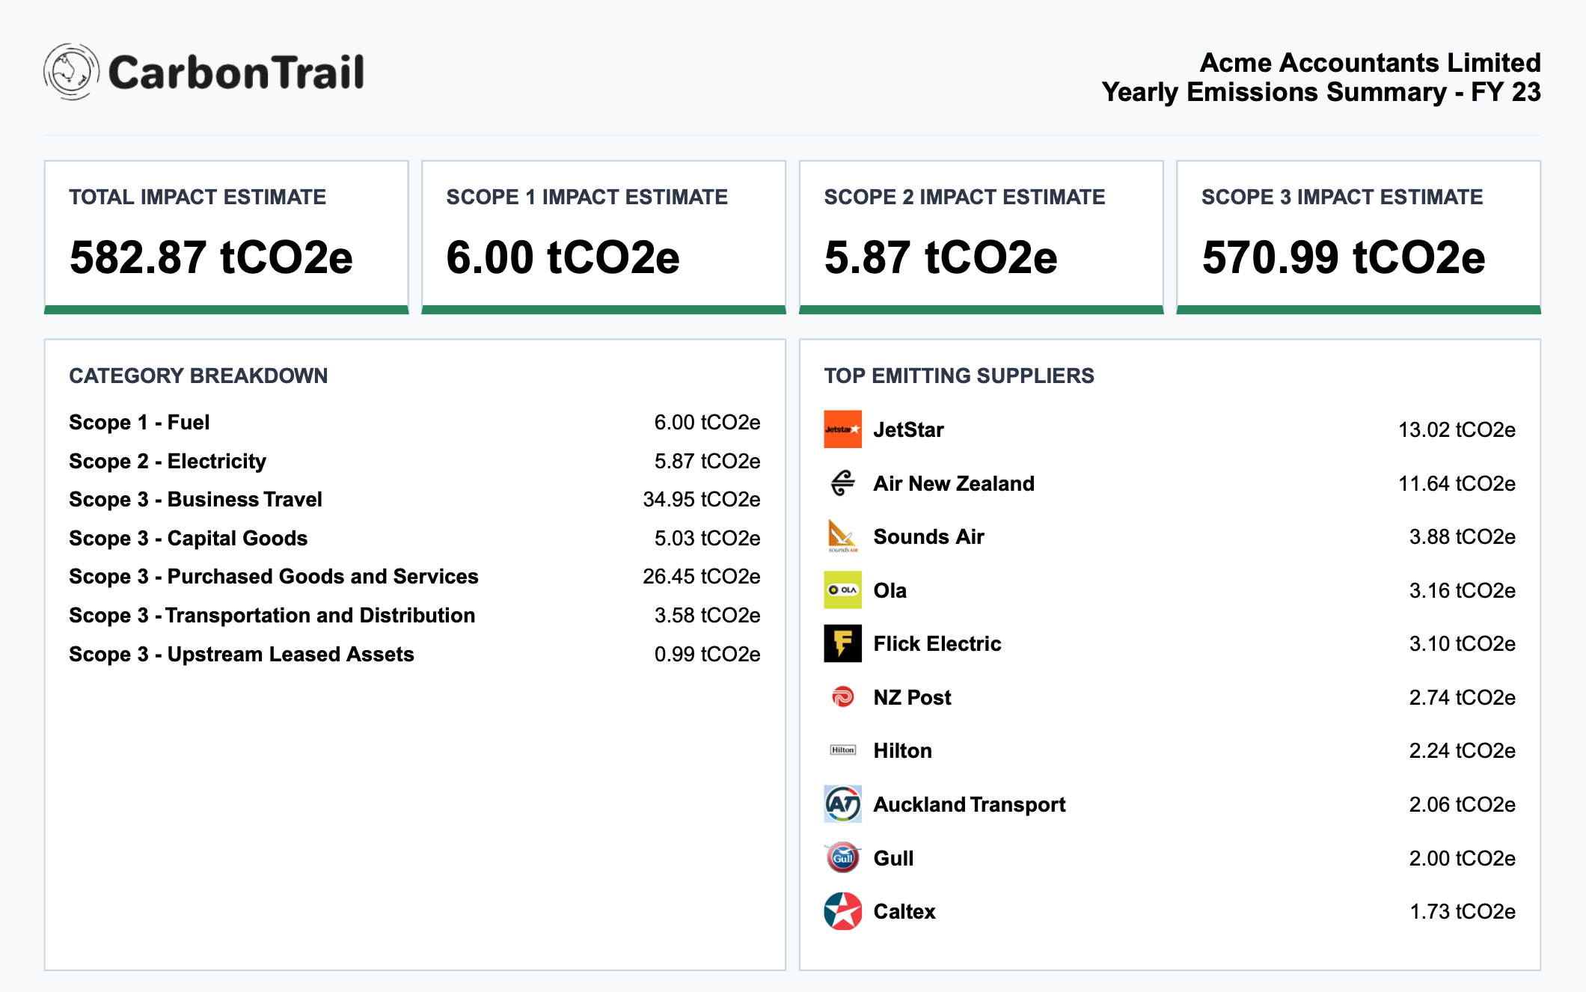The height and width of the screenshot is (992, 1586).
Task: Click the 0.99 tCO2e category value
Action: (707, 655)
